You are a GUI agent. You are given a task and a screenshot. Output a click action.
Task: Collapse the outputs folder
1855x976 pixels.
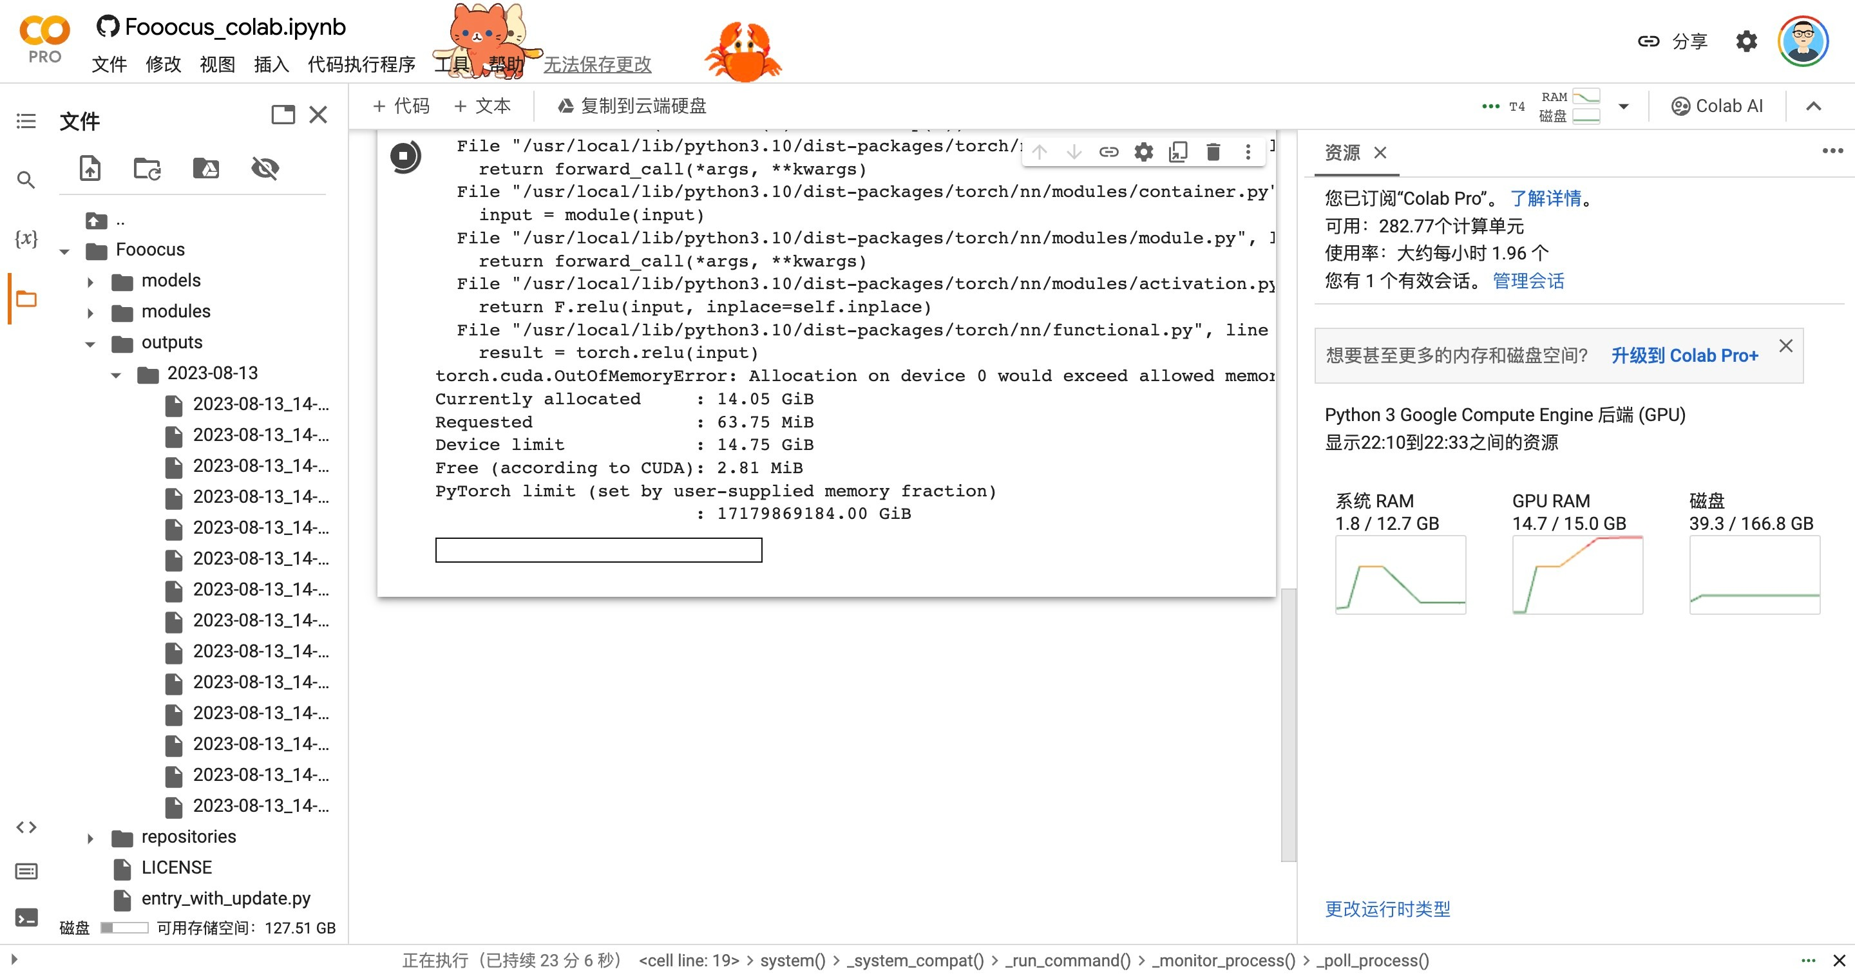(x=91, y=343)
